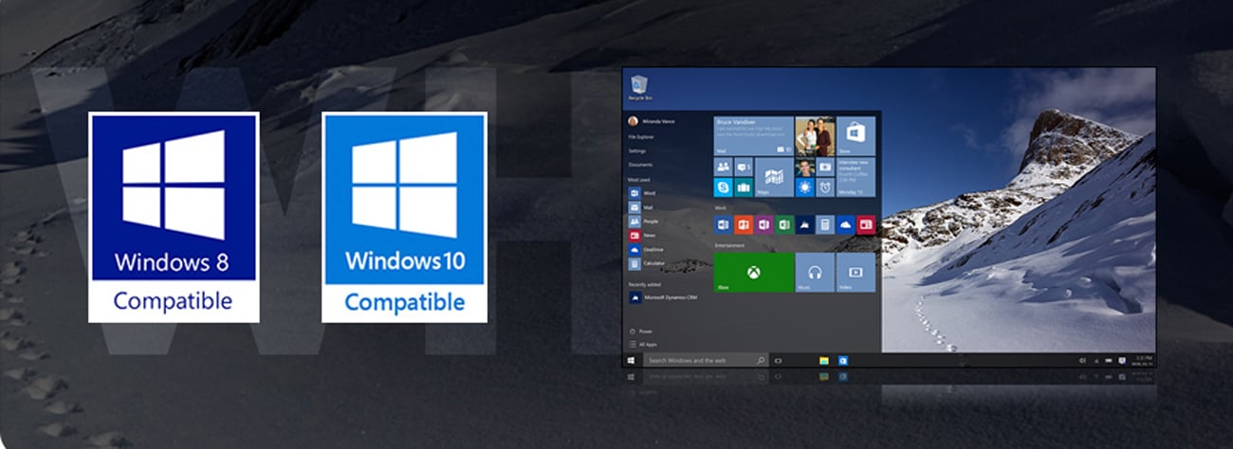The width and height of the screenshot is (1233, 449).
Task: Show All Apps in the Start menu
Action: (643, 344)
